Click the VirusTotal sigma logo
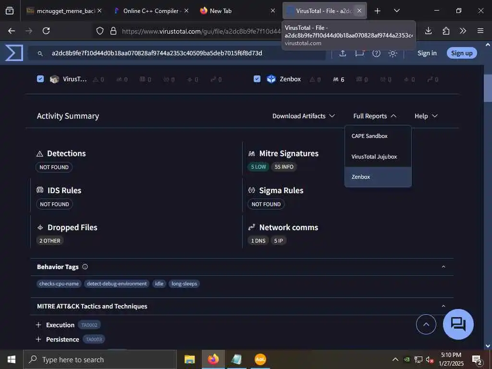Image resolution: width=492 pixels, height=369 pixels. (14, 53)
